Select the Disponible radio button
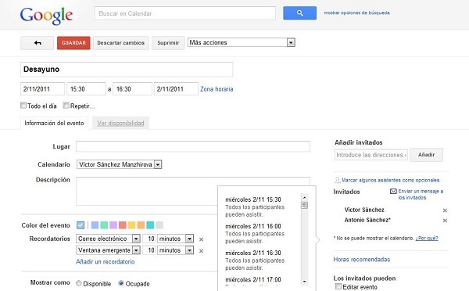The height and width of the screenshot is (291, 469). tap(79, 283)
